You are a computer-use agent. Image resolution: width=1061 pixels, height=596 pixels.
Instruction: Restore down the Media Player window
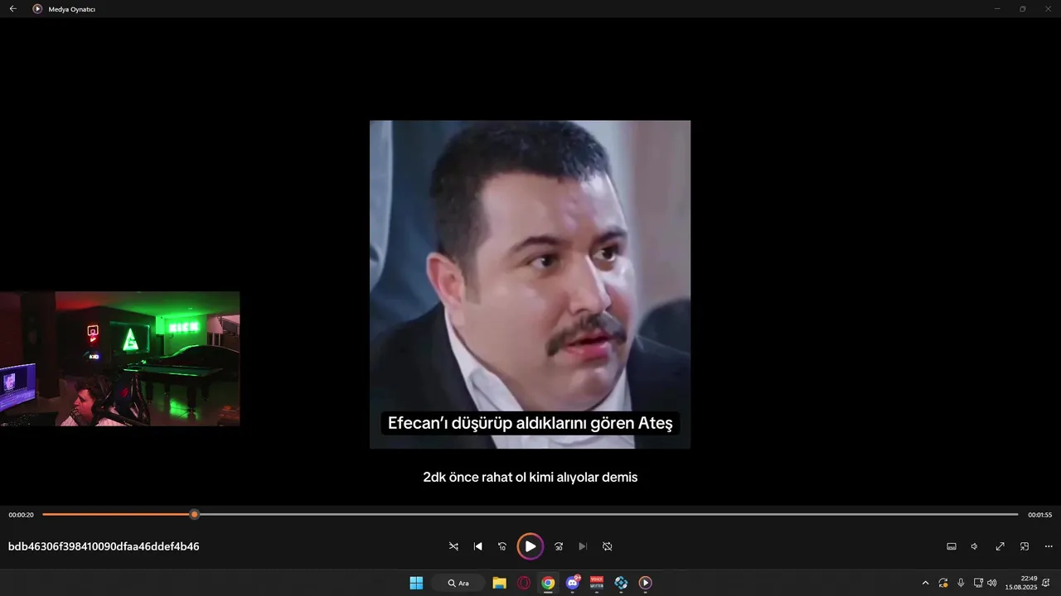coord(1023,8)
